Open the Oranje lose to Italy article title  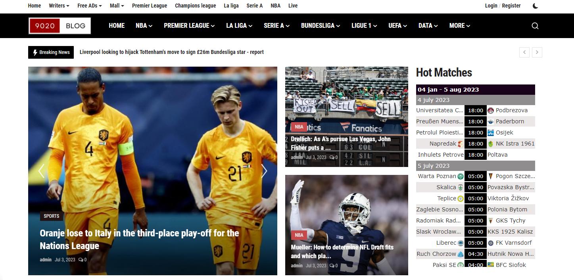click(x=139, y=239)
